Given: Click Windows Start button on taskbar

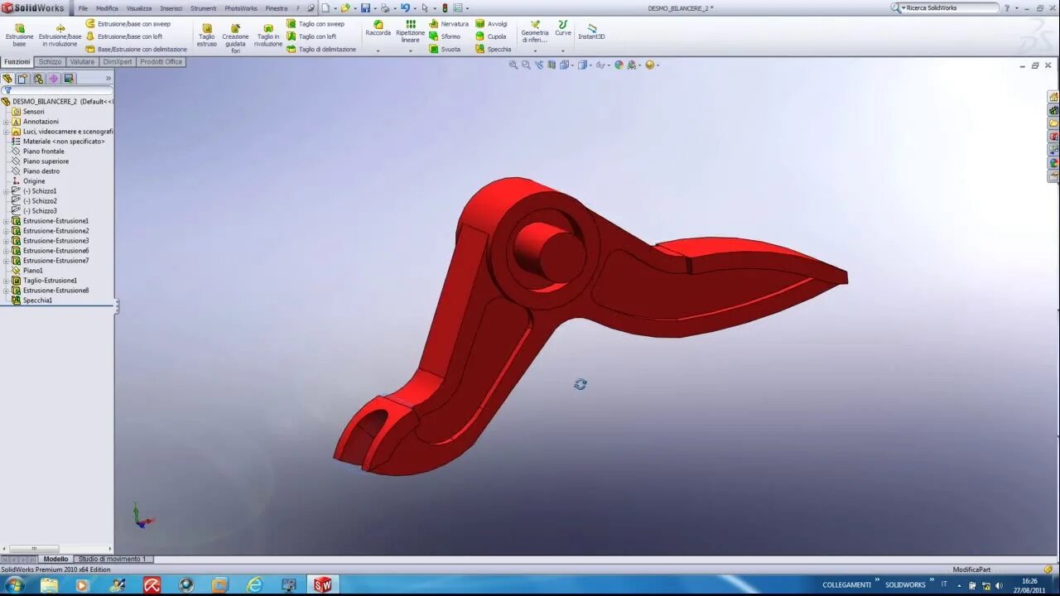Looking at the screenshot, I should [14, 585].
